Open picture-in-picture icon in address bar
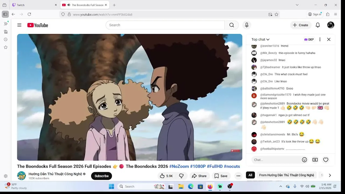Viewport: 345px width, 194px height. click(270, 15)
